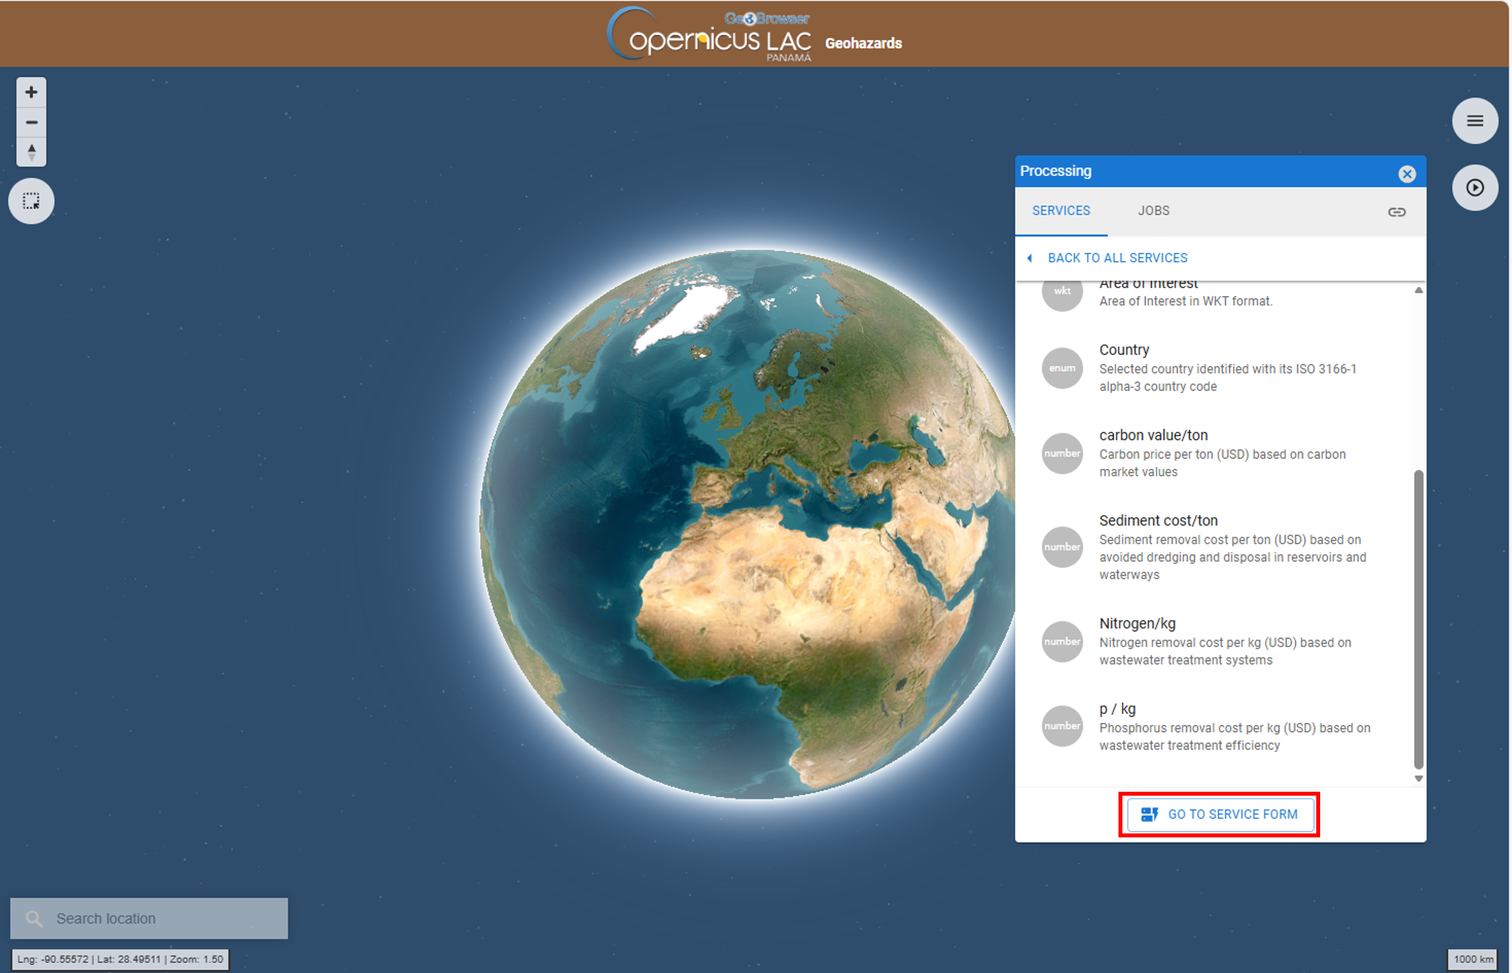Click the enum badge beside Country

point(1061,368)
